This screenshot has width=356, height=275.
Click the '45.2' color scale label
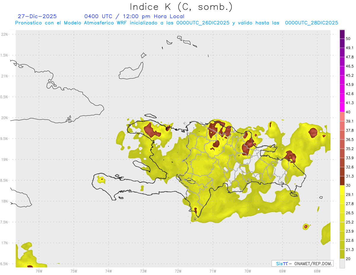pyautogui.click(x=350, y=75)
